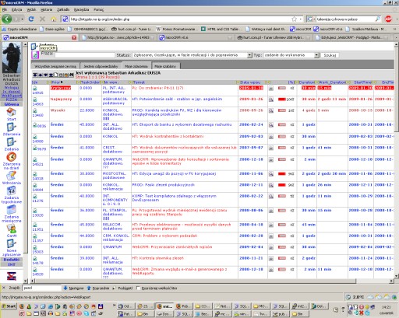Screen dimensions: 399x318
Task: Click the Fraza text input field
Action: (84, 55)
